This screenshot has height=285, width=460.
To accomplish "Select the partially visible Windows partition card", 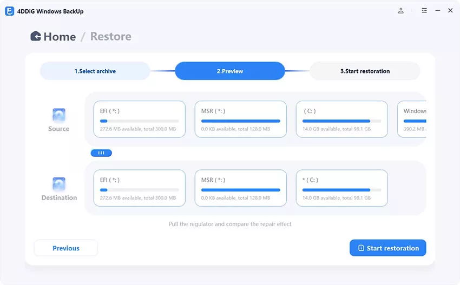I will [412, 119].
